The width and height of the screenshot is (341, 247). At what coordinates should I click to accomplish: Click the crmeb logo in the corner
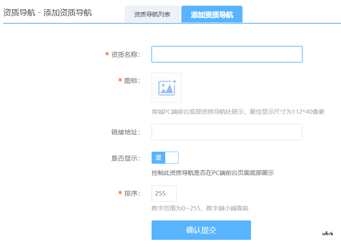pos(328,233)
